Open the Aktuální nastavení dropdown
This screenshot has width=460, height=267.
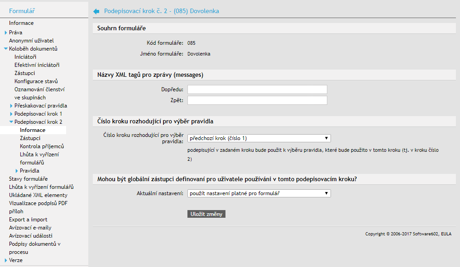[x=259, y=193]
